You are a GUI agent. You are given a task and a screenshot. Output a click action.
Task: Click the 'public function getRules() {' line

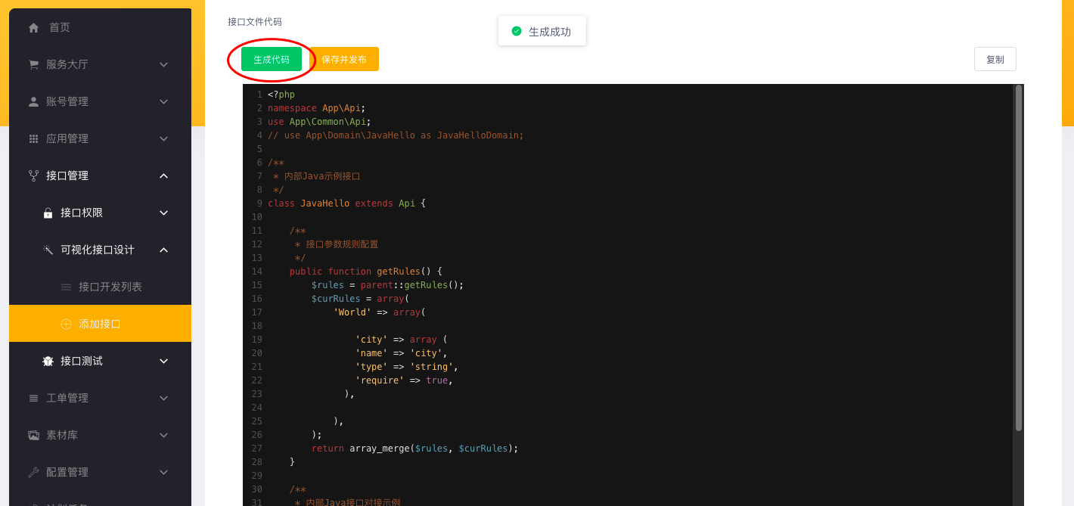point(366,272)
